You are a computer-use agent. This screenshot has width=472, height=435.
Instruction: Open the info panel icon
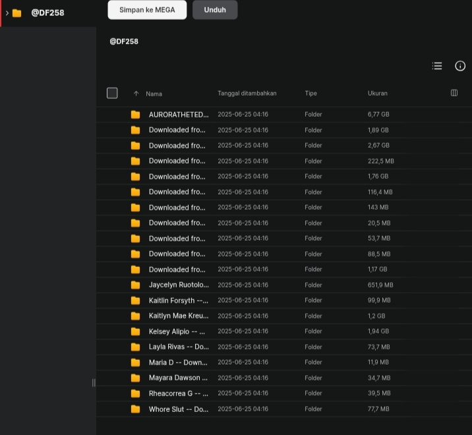click(460, 66)
